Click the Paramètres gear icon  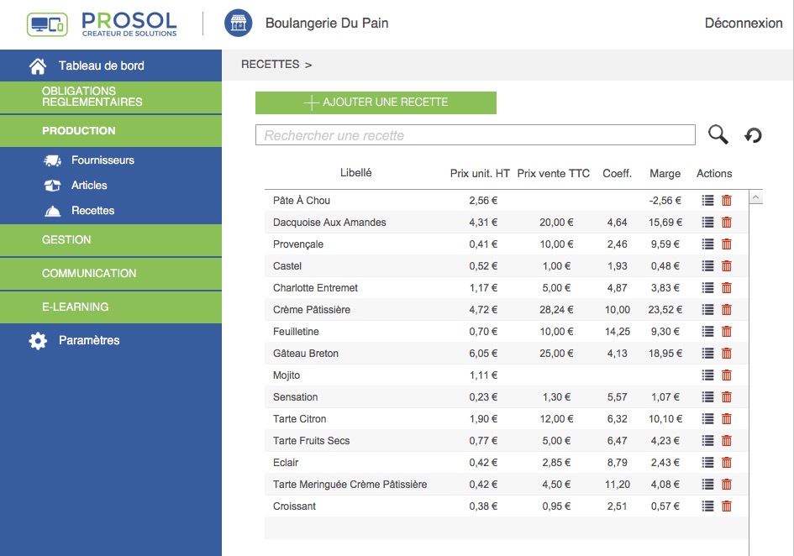click(38, 341)
